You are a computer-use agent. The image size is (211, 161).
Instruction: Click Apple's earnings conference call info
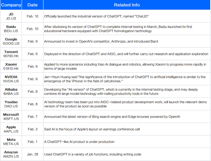point(92,129)
